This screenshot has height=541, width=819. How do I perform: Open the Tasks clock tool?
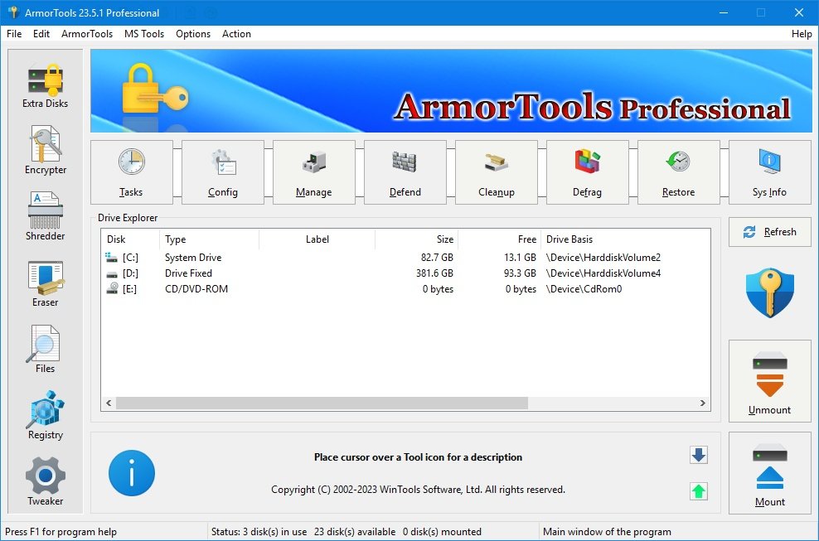(x=131, y=172)
